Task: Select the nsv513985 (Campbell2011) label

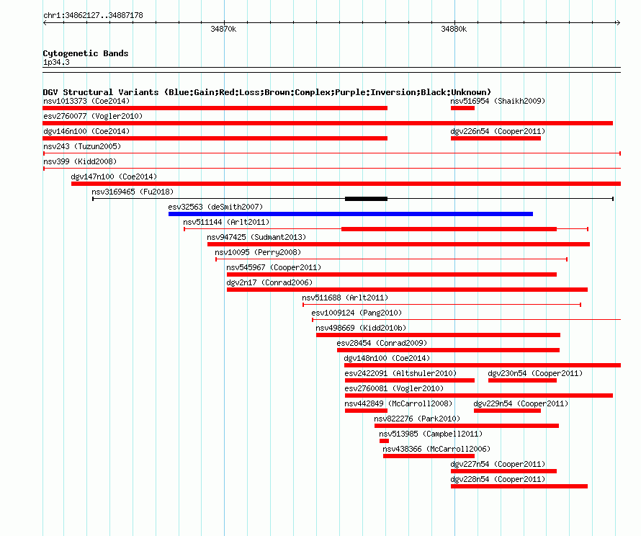Action: click(x=431, y=434)
